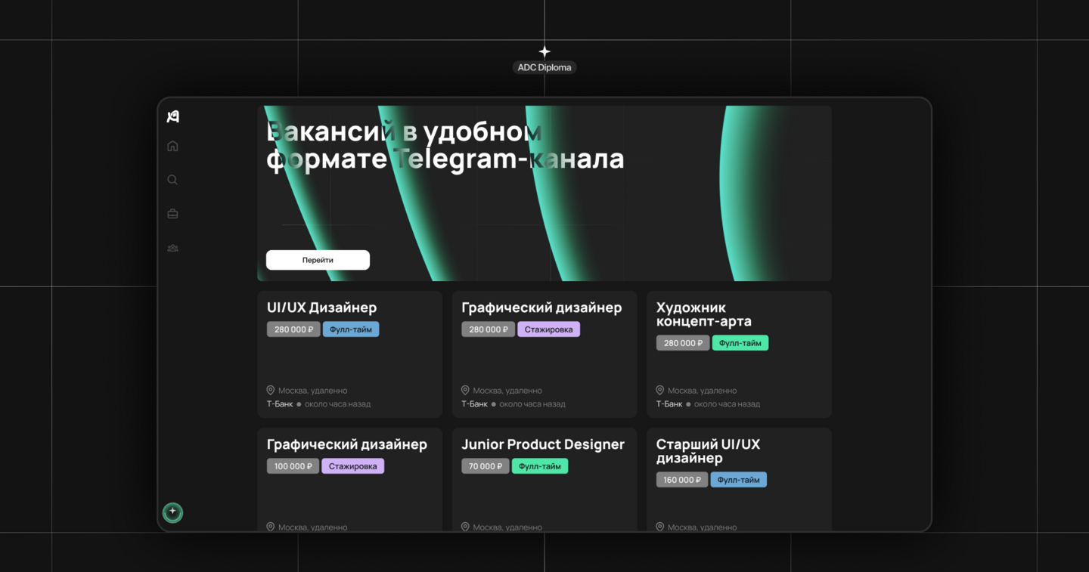Click the round sparkle button in sidebar

pyautogui.click(x=172, y=512)
